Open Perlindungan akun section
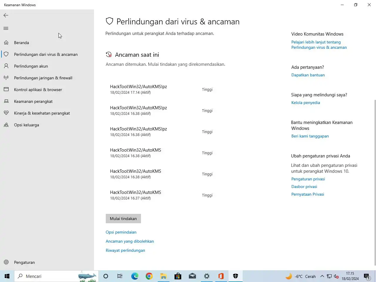This screenshot has height=282, width=376. pyautogui.click(x=47, y=66)
